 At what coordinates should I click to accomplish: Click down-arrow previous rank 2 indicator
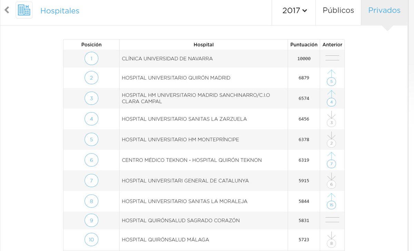[x=331, y=139]
